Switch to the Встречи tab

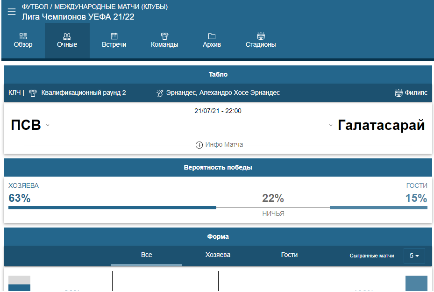click(x=114, y=41)
